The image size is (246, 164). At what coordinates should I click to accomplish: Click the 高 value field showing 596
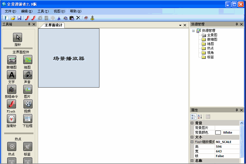click(227, 147)
